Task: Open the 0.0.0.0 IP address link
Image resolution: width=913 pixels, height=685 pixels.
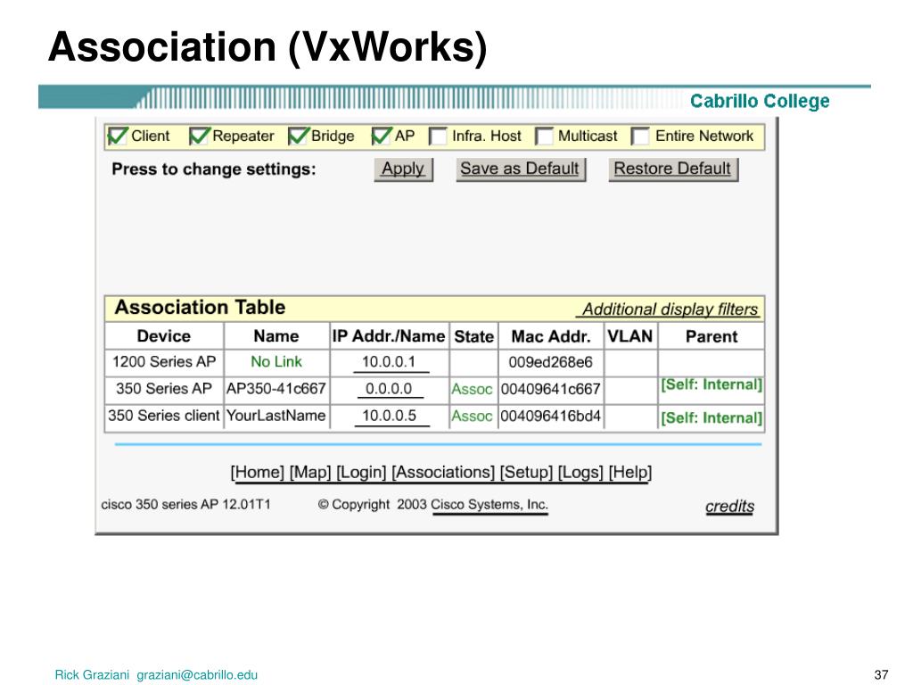Action: 389,389
